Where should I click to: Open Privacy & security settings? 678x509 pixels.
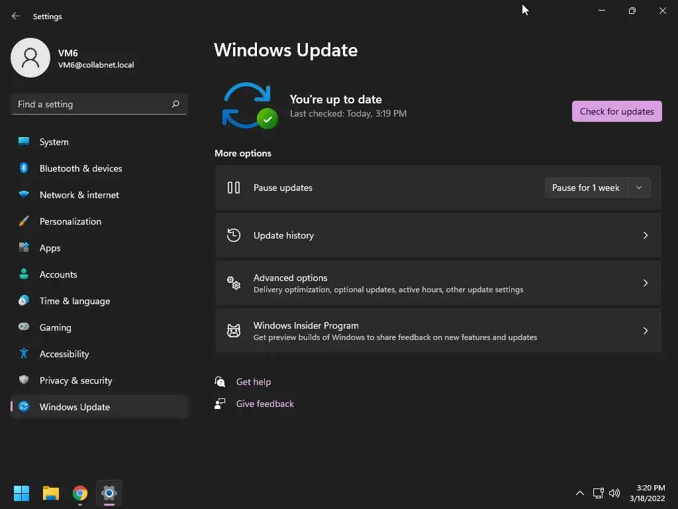[99, 380]
